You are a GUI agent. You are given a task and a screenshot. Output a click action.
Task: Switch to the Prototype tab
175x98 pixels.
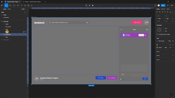163,9
